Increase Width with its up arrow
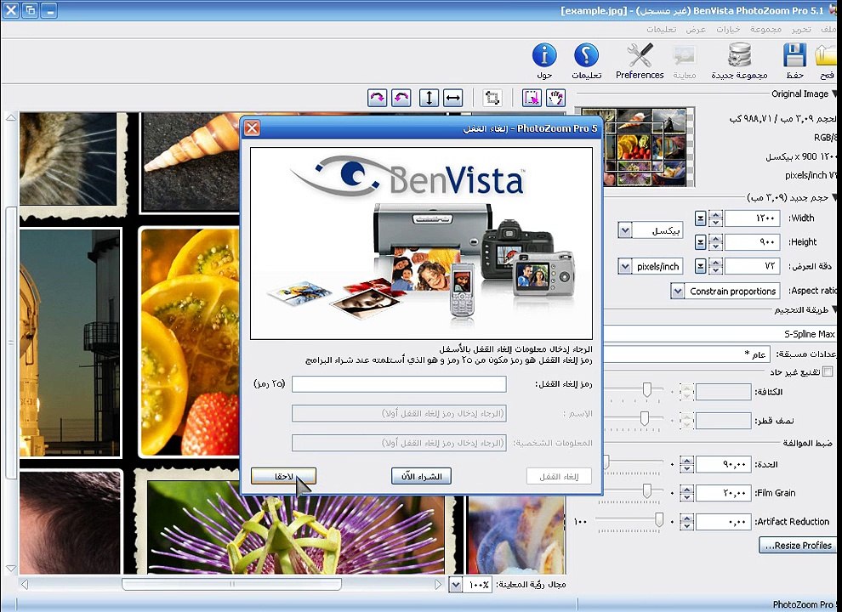Image resolution: width=842 pixels, height=612 pixels. coord(715,215)
